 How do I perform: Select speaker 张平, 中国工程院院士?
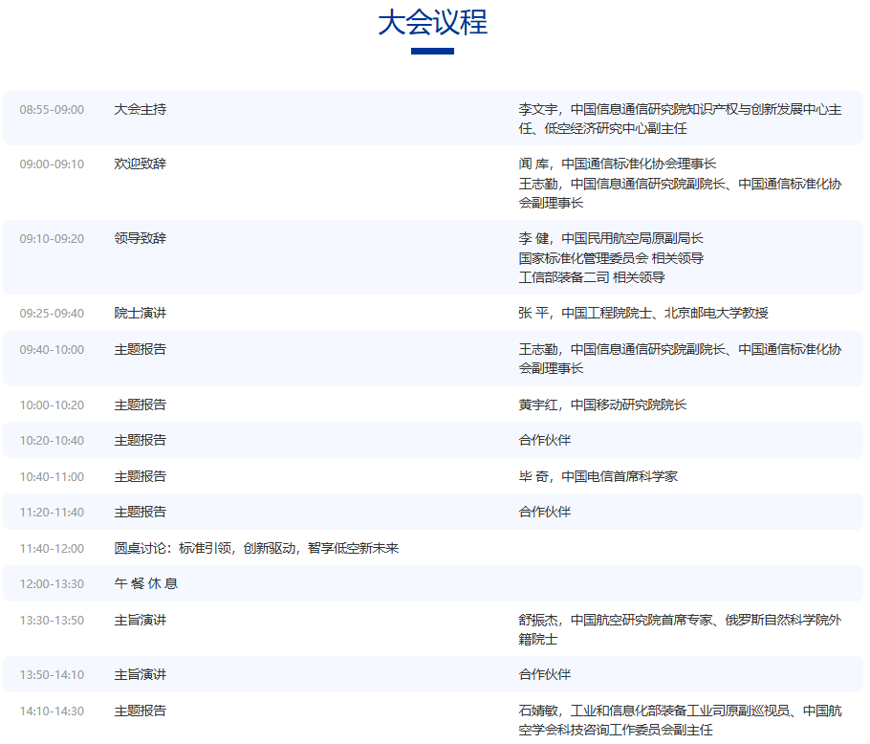pyautogui.click(x=643, y=314)
